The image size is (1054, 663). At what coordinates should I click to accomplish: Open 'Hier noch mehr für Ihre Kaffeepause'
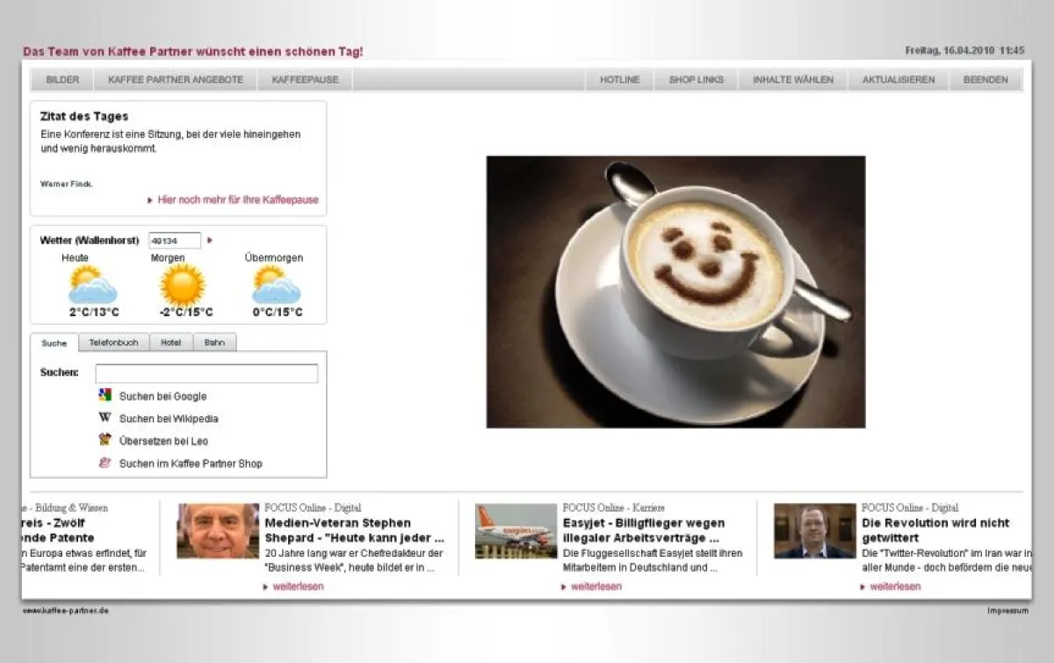point(237,200)
